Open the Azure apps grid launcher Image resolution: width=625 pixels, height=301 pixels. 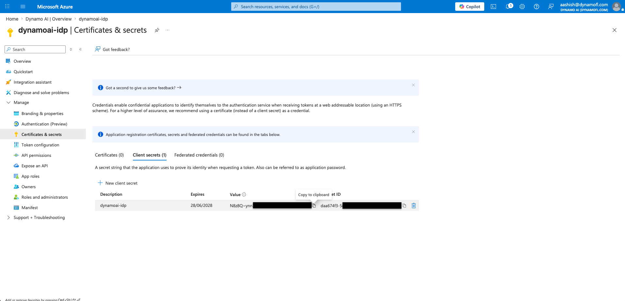click(x=7, y=7)
